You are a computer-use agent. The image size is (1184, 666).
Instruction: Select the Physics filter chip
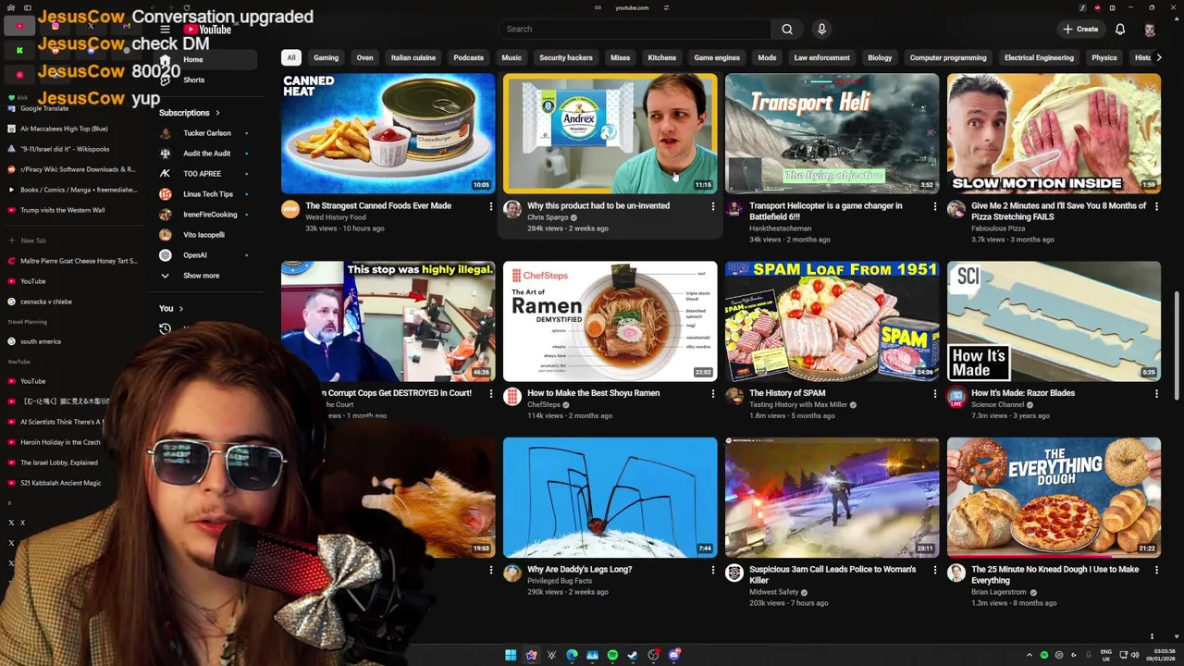1104,57
